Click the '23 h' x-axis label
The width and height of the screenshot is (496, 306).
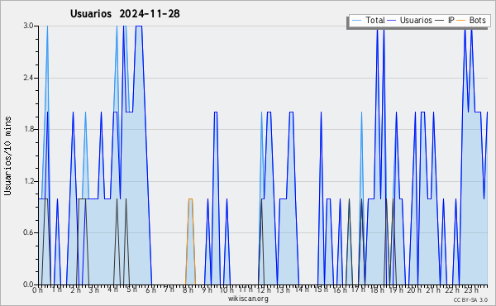coord(471,289)
